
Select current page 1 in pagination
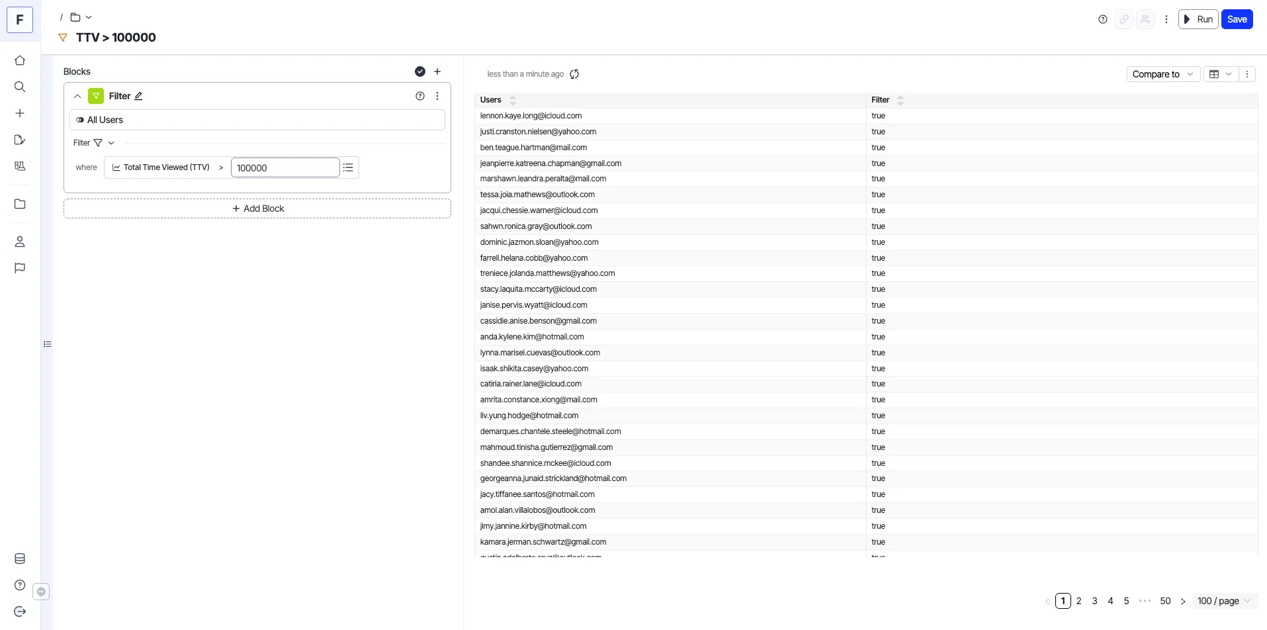[1063, 601]
